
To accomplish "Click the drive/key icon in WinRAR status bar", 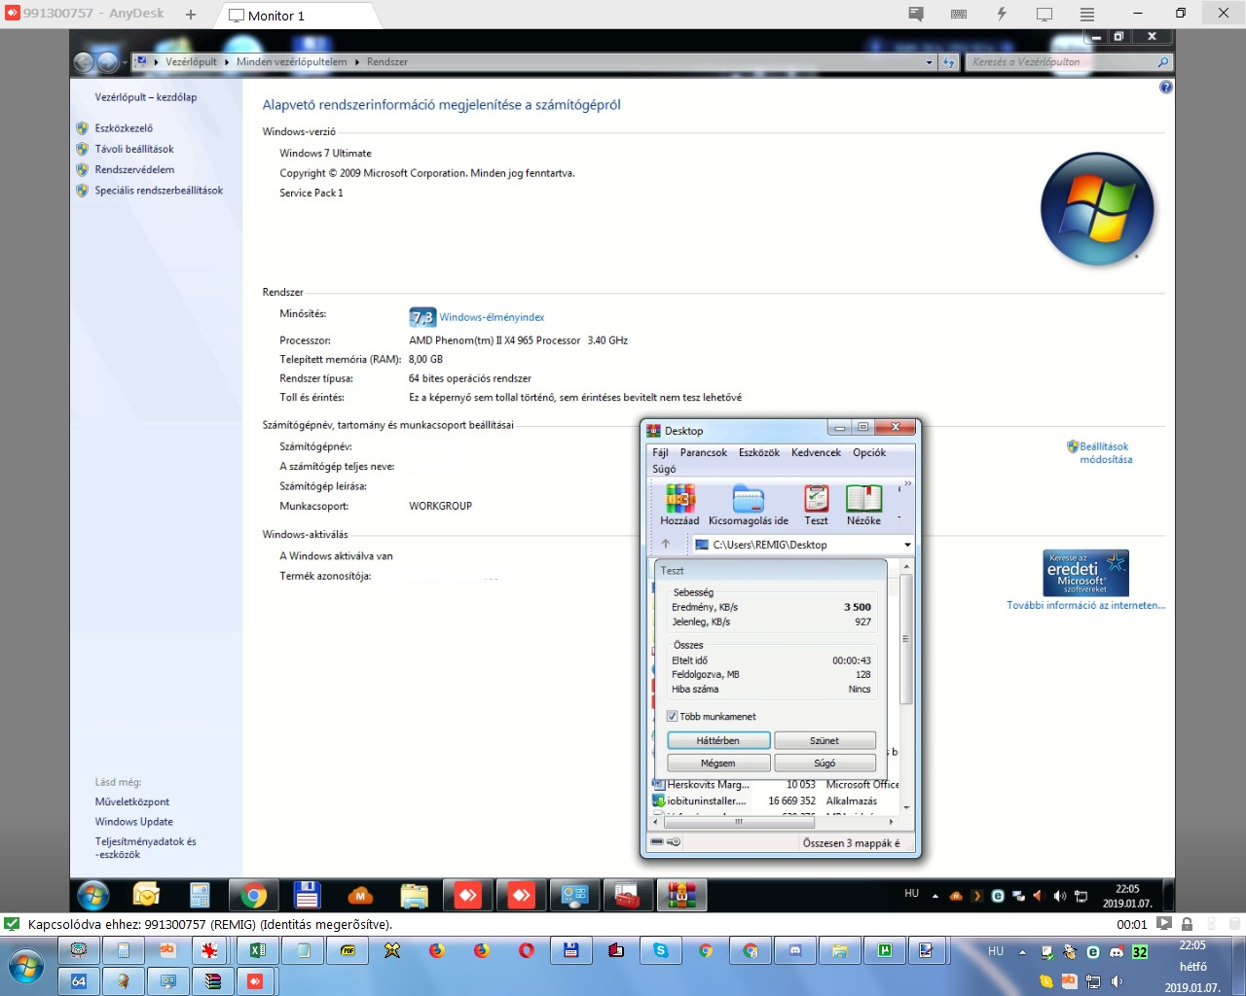I will click(x=666, y=842).
